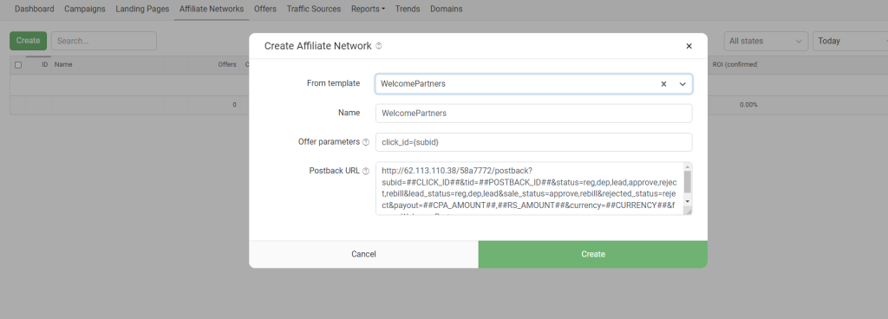Click the green Create button in dialog
This screenshot has height=319, width=888.
point(593,255)
